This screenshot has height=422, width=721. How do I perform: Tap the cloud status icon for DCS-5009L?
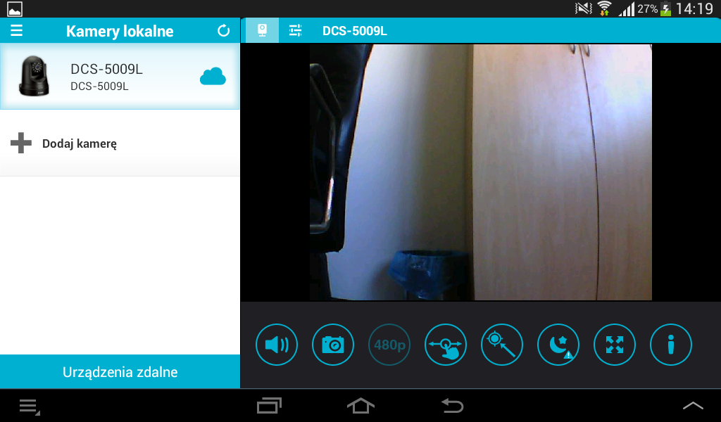point(213,77)
